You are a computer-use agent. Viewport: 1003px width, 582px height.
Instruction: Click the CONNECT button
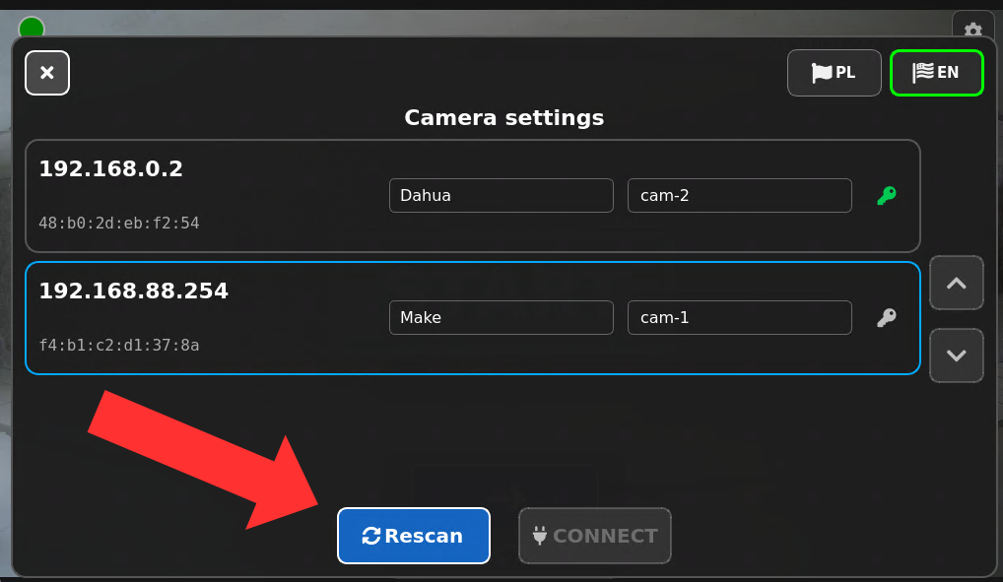click(595, 536)
